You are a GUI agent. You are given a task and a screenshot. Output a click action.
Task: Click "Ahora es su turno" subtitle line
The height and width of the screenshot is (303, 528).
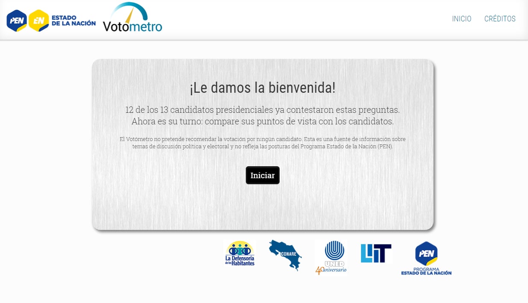point(263,121)
